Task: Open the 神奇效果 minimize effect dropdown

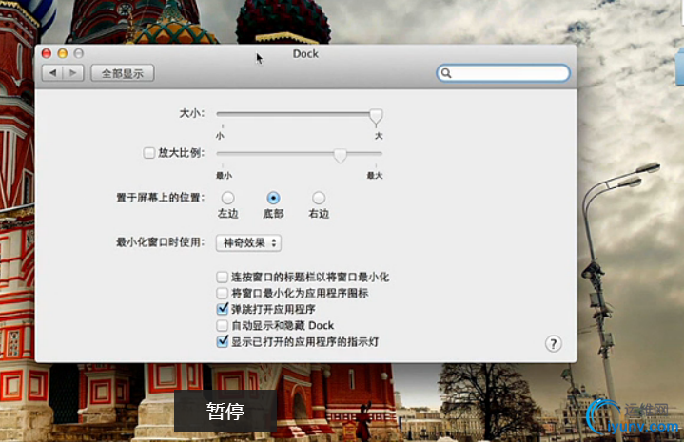Action: pyautogui.click(x=248, y=242)
